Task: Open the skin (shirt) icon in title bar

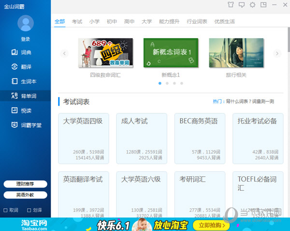Action: tap(231, 5)
